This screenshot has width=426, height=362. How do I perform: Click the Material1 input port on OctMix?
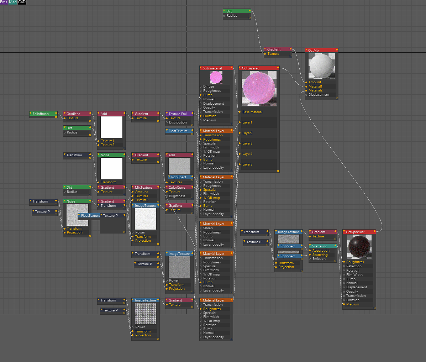[x=306, y=86]
